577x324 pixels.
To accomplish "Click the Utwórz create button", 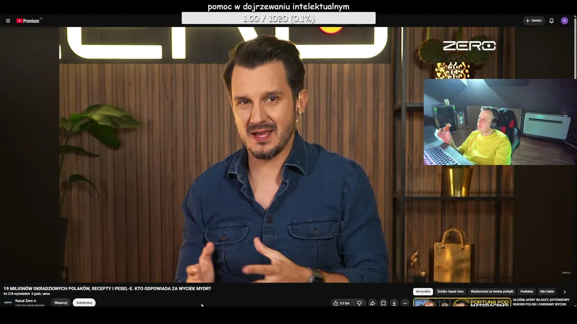I will point(533,21).
